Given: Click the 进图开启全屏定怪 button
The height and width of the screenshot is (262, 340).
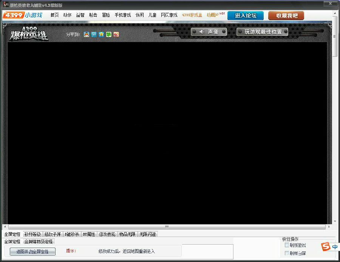Looking at the screenshot, I should click(x=32, y=251).
